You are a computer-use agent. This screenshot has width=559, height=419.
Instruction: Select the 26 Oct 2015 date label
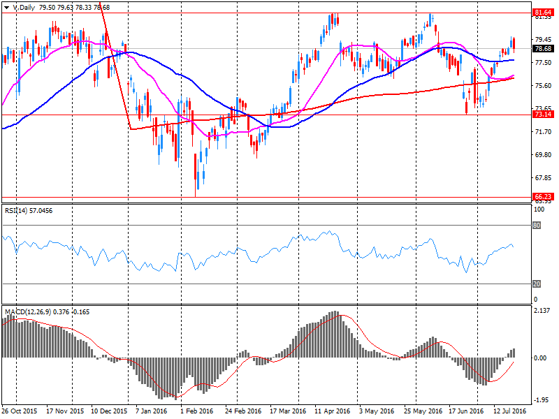[x=20, y=411]
